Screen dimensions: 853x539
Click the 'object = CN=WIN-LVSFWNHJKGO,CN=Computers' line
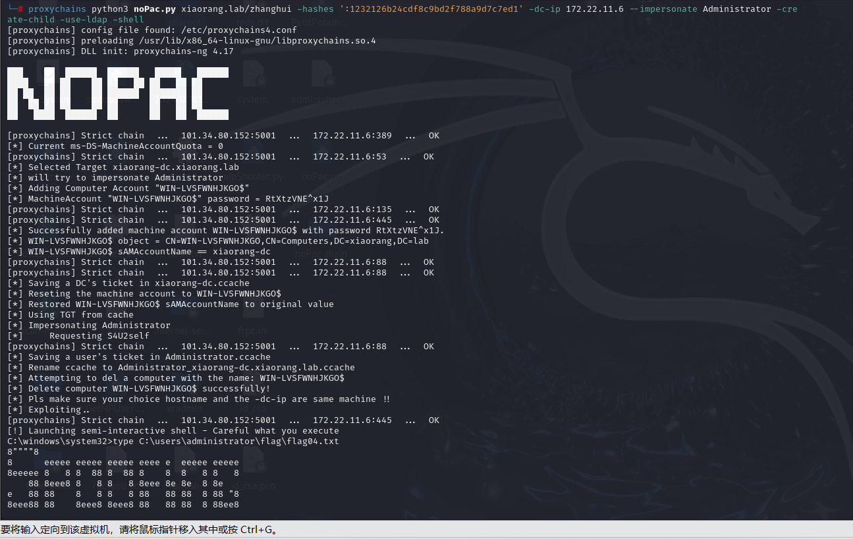(x=218, y=241)
